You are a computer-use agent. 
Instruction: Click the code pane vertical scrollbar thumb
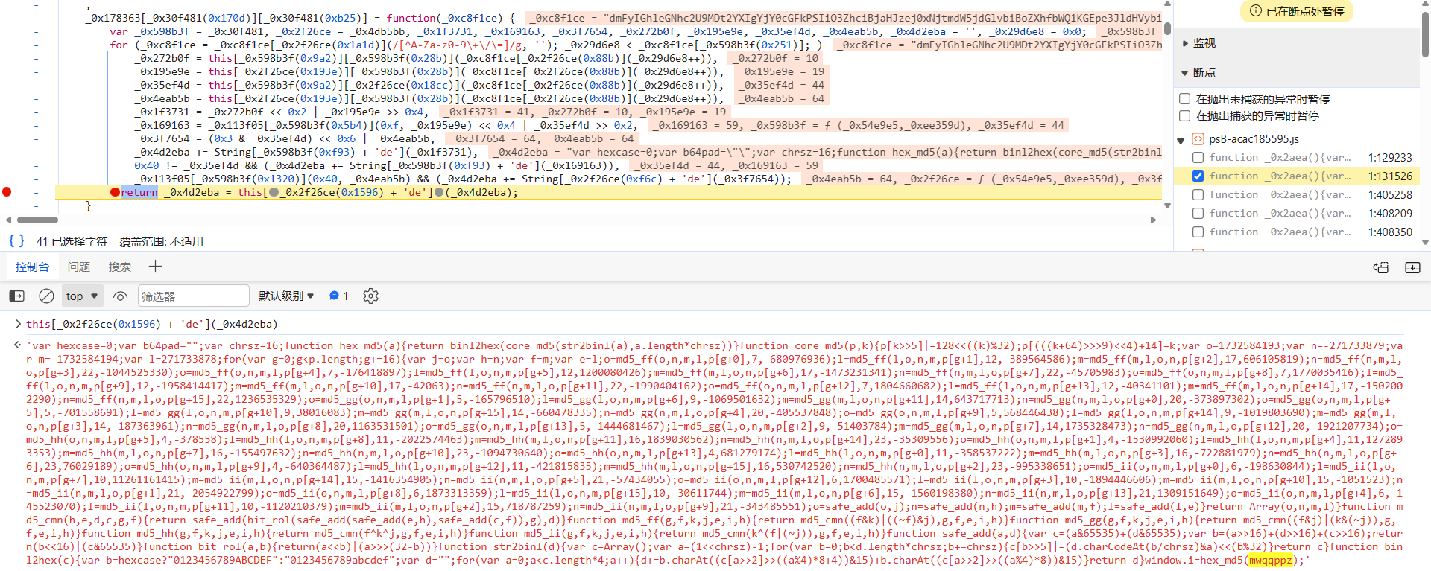tap(1167, 29)
